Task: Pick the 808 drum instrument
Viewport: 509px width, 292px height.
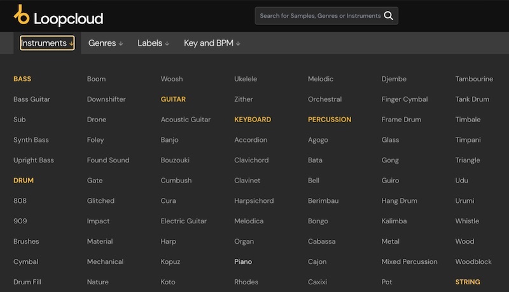Action: point(20,201)
